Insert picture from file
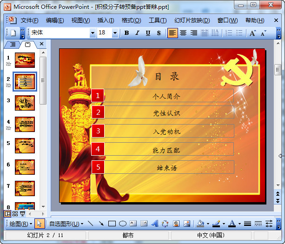Image resolution: width=285 pixels, height=244 pixels. [x=186, y=224]
